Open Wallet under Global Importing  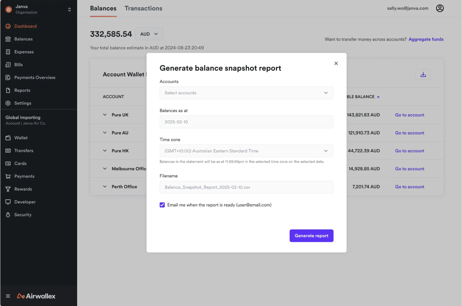click(20, 138)
